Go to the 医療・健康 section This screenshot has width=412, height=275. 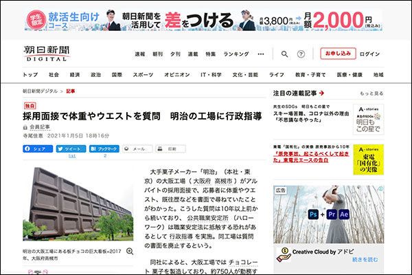[350, 75]
